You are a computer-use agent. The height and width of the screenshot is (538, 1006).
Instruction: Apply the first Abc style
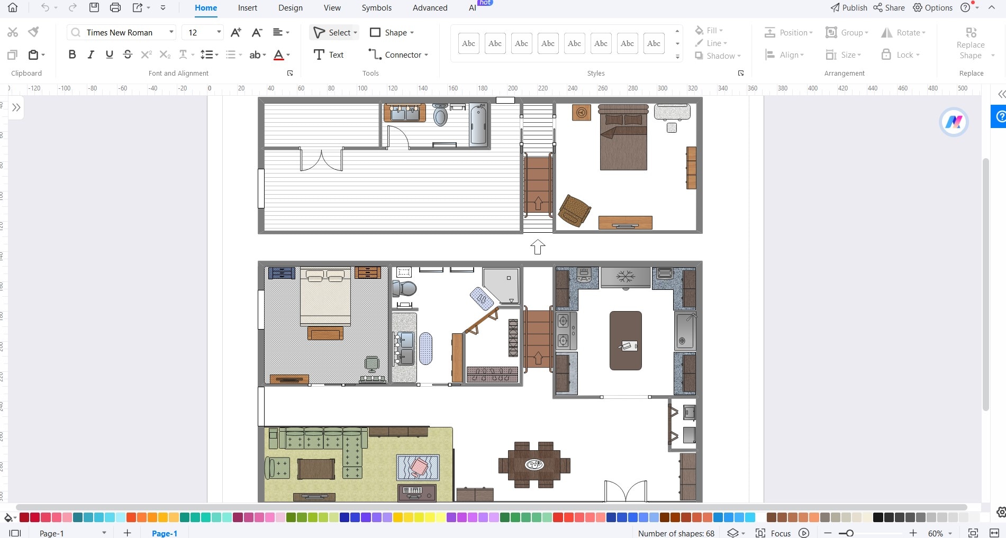pyautogui.click(x=468, y=43)
